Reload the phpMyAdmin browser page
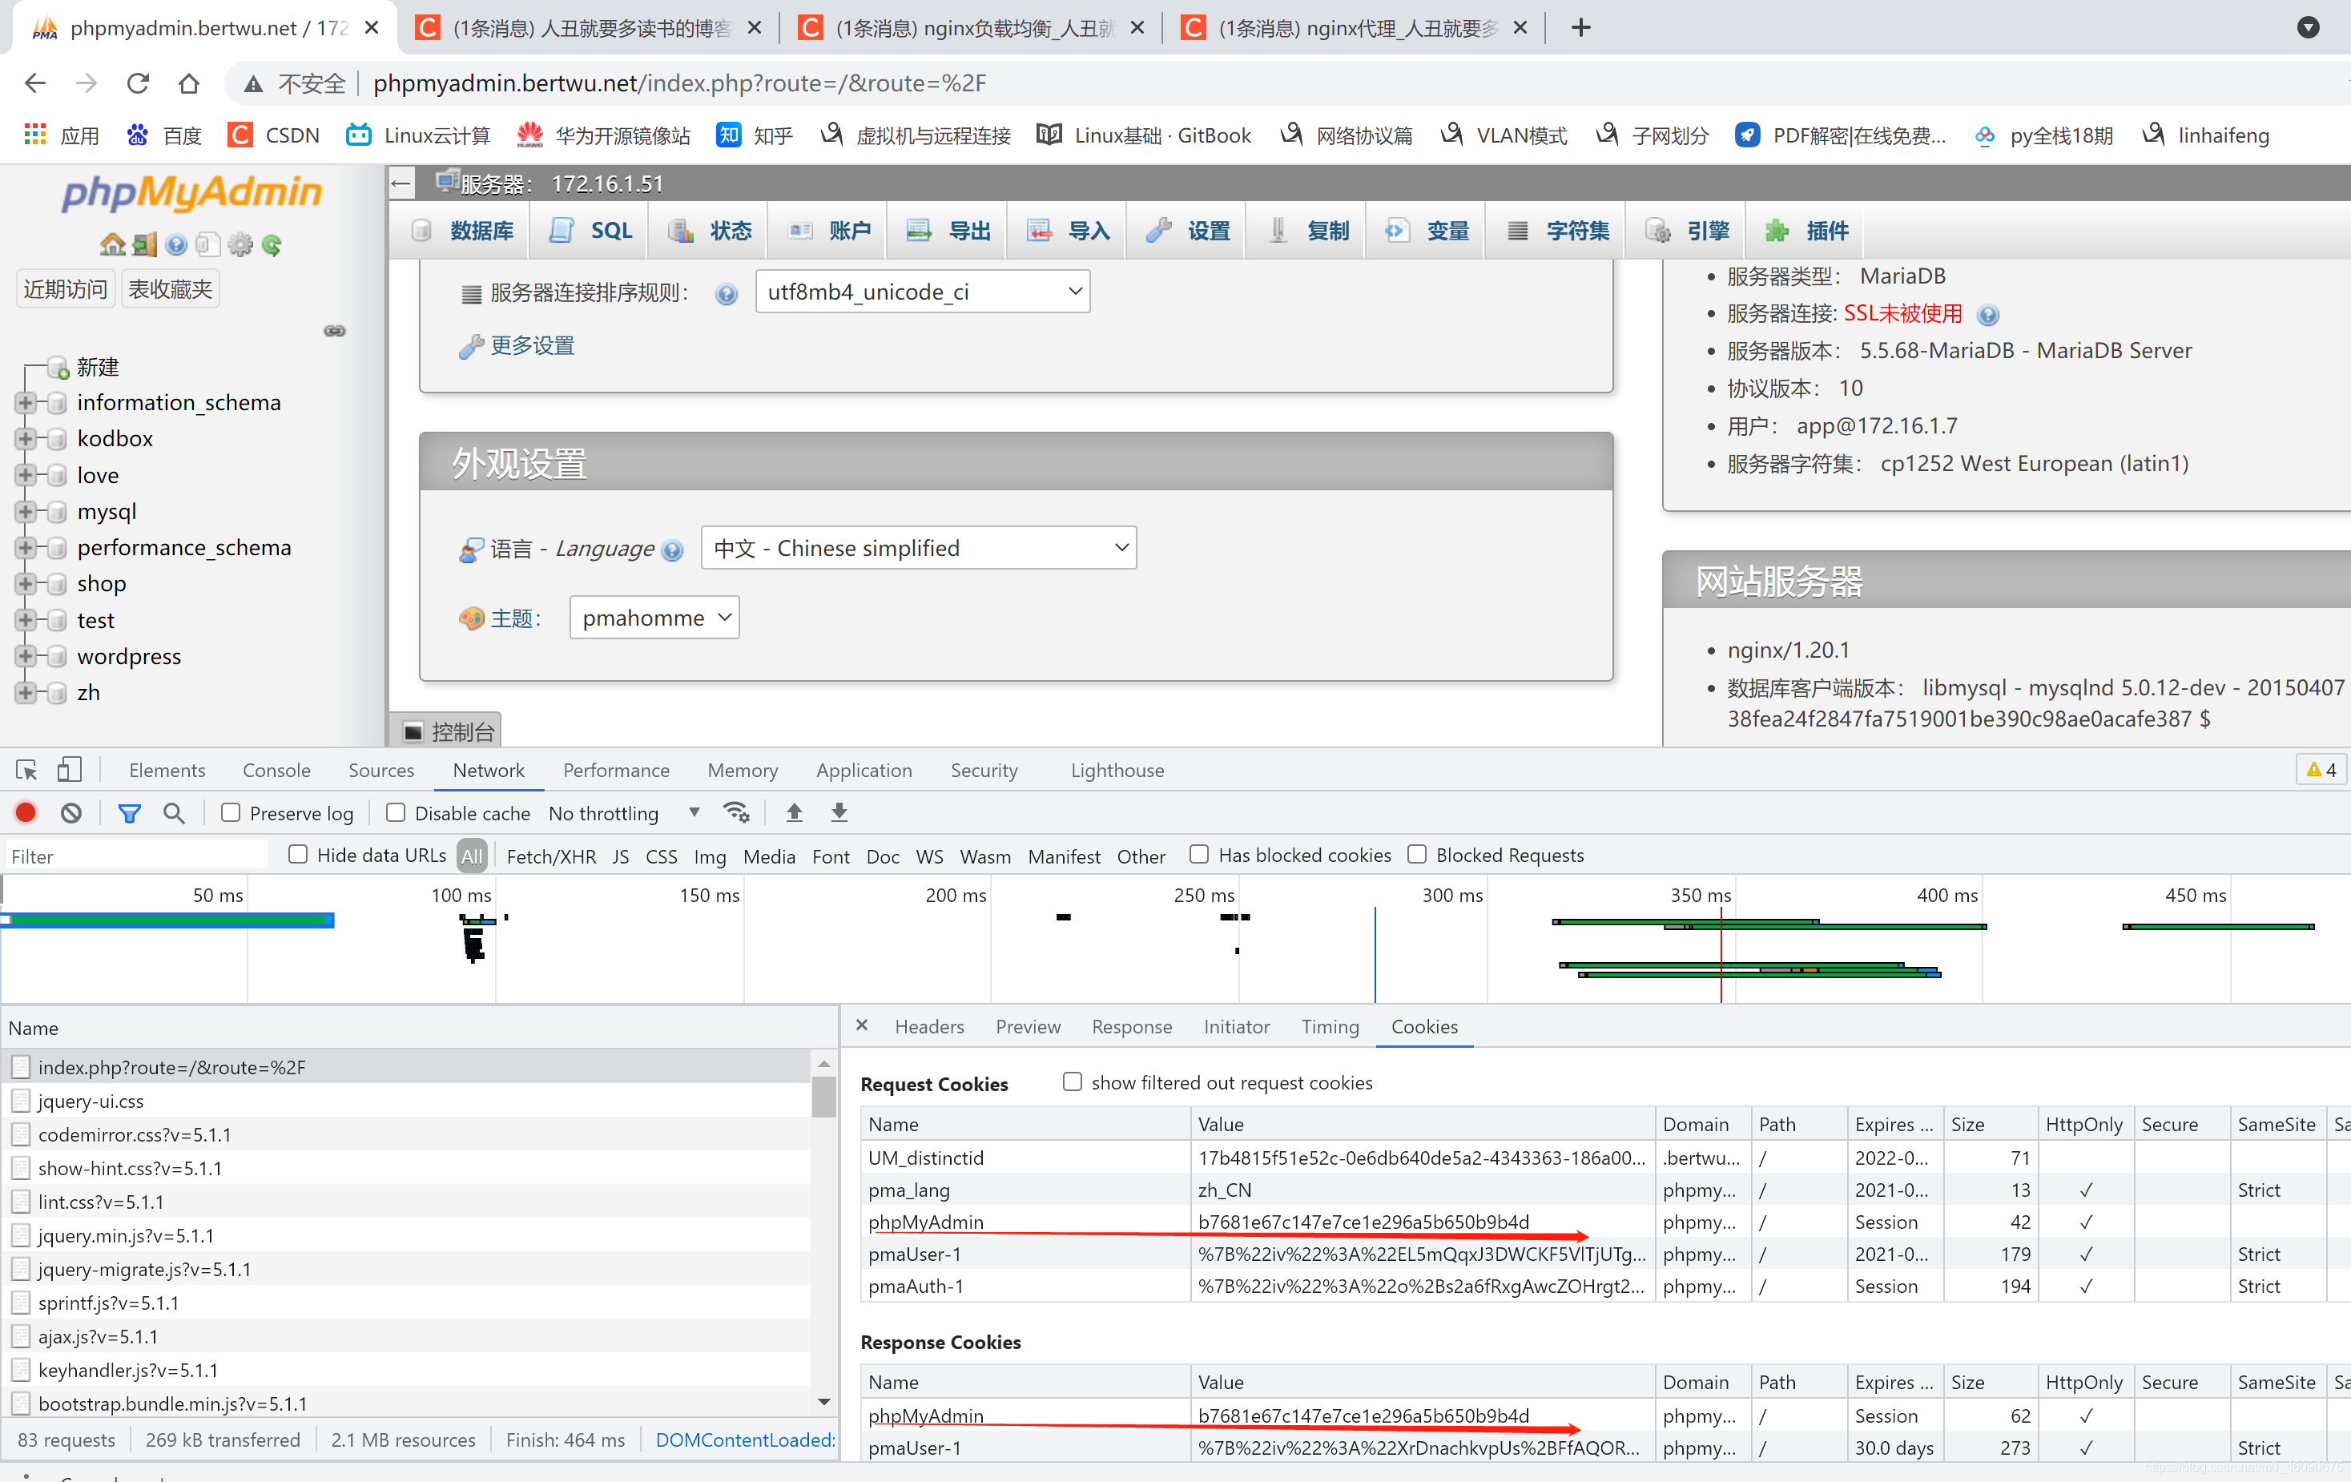The image size is (2351, 1482). coord(138,83)
